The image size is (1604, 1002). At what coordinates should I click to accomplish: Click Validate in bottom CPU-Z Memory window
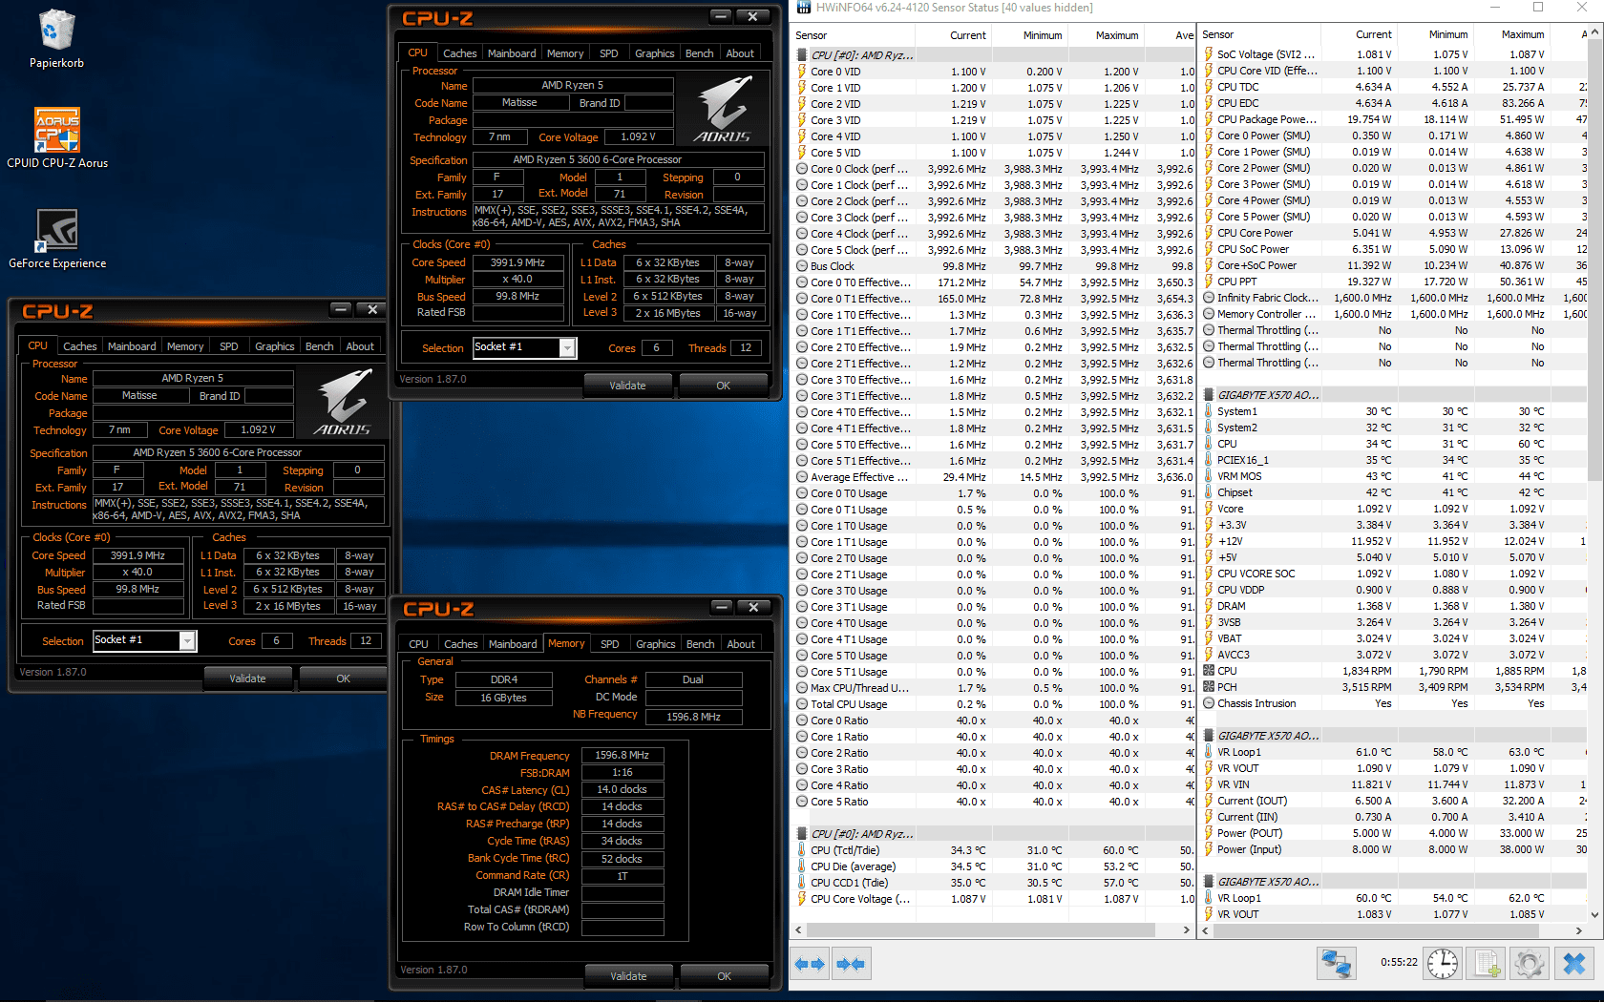coord(628,976)
